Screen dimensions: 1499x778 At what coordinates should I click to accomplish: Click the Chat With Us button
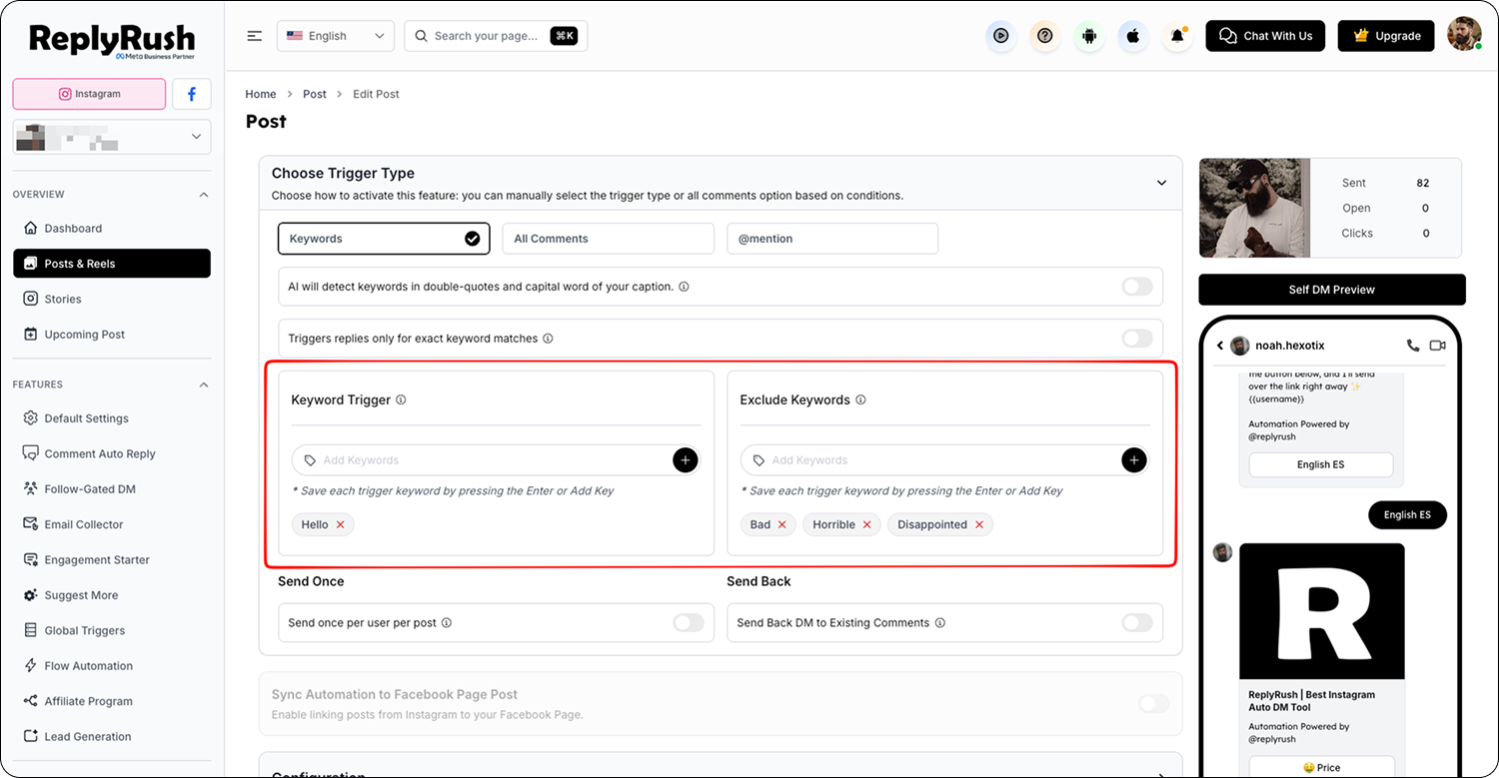[1266, 36]
